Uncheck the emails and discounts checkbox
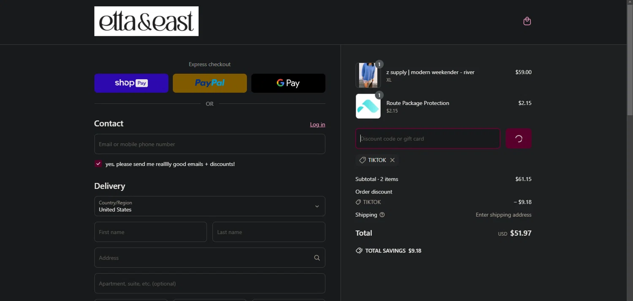Image resolution: width=633 pixels, height=301 pixels. 98,164
